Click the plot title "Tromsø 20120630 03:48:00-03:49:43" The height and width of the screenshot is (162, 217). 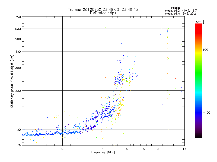(x=103, y=9)
